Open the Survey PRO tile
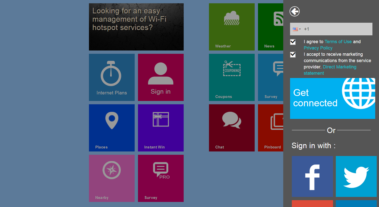 coord(161,178)
